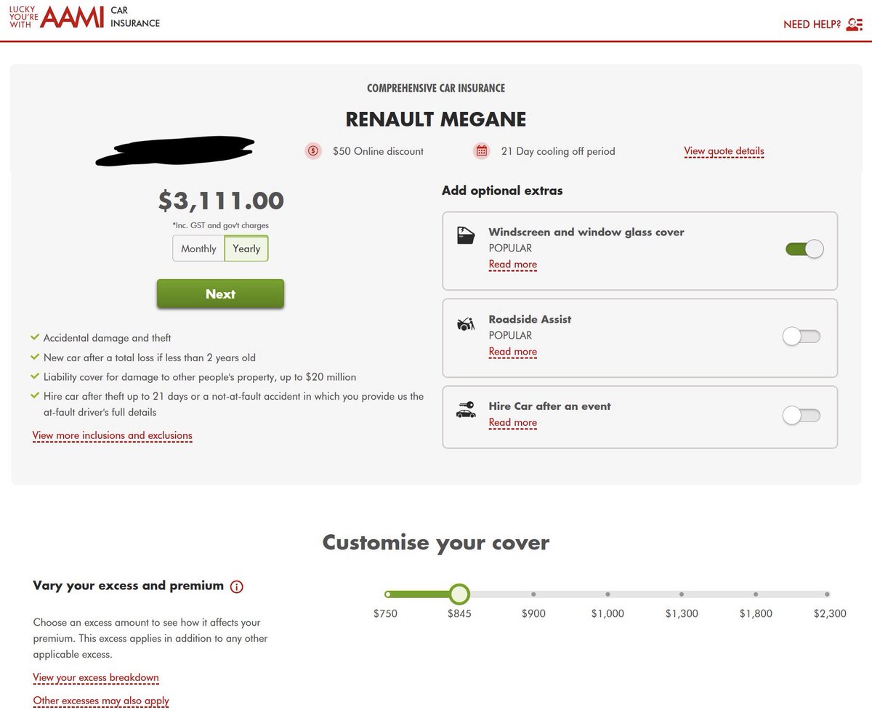
Task: Click the COMPREHENSIVE CAR INSURANCE label
Action: coord(436,88)
